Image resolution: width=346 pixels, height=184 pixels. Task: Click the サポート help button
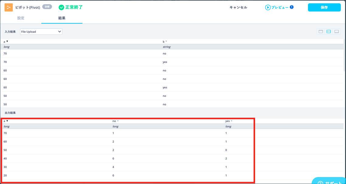click(330, 182)
